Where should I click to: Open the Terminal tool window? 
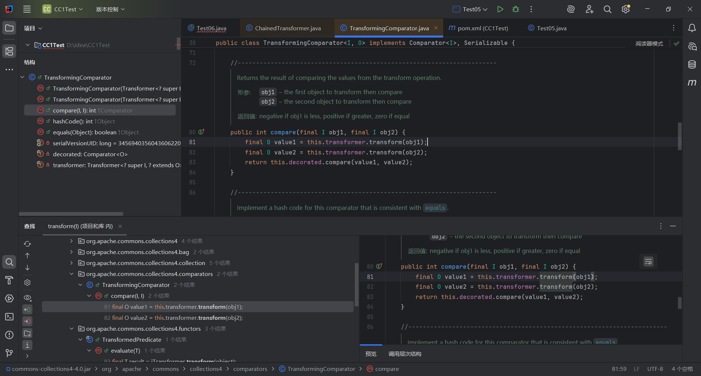click(9, 316)
